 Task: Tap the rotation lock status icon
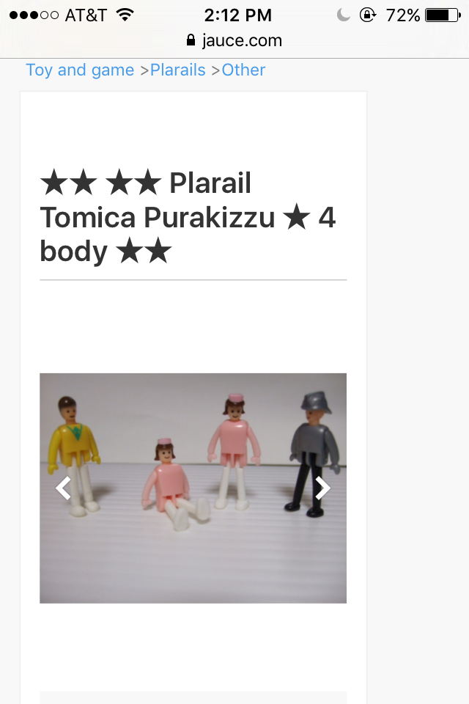(368, 15)
